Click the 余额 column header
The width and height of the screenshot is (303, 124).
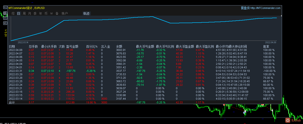pyautogui.click(x=119, y=46)
